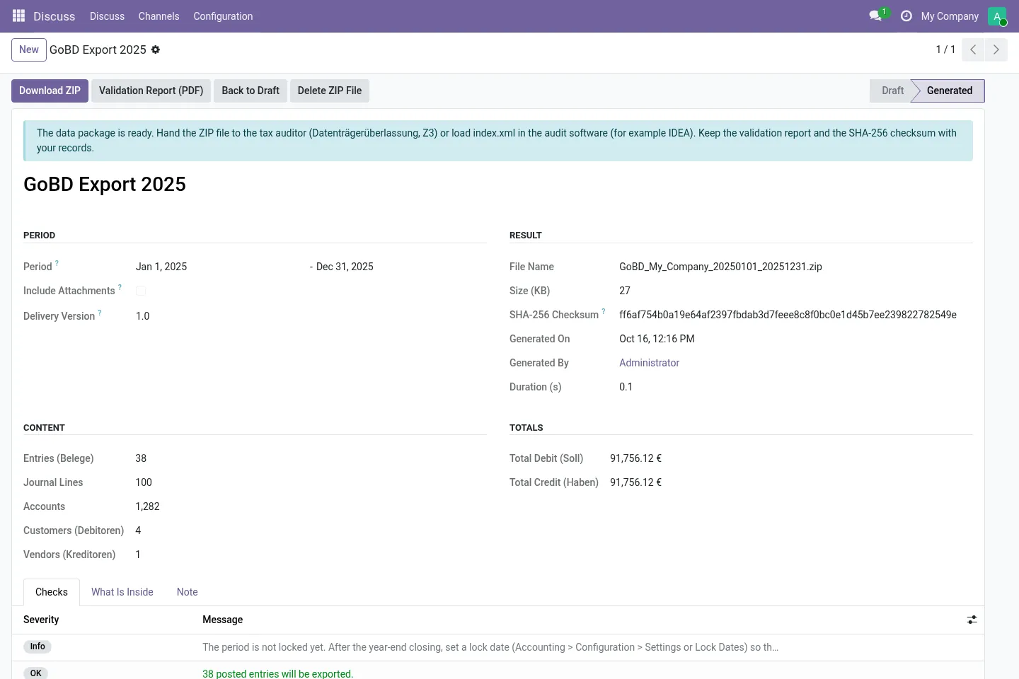
Task: Show help tooltip for Delivery Version
Action: [100, 313]
